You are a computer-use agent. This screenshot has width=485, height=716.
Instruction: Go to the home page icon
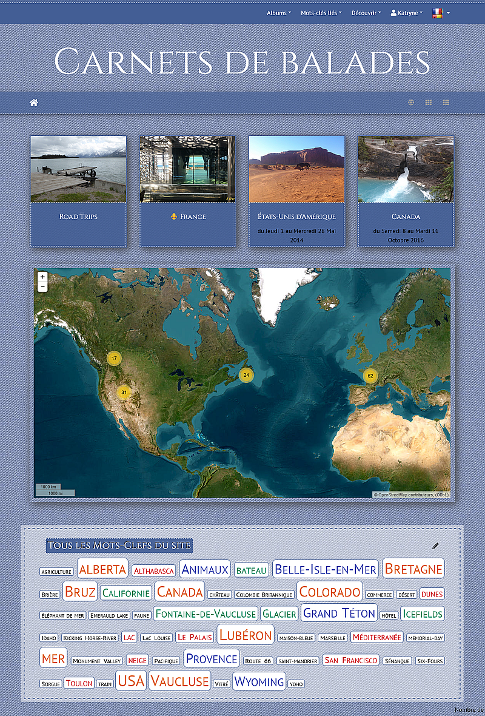(34, 103)
